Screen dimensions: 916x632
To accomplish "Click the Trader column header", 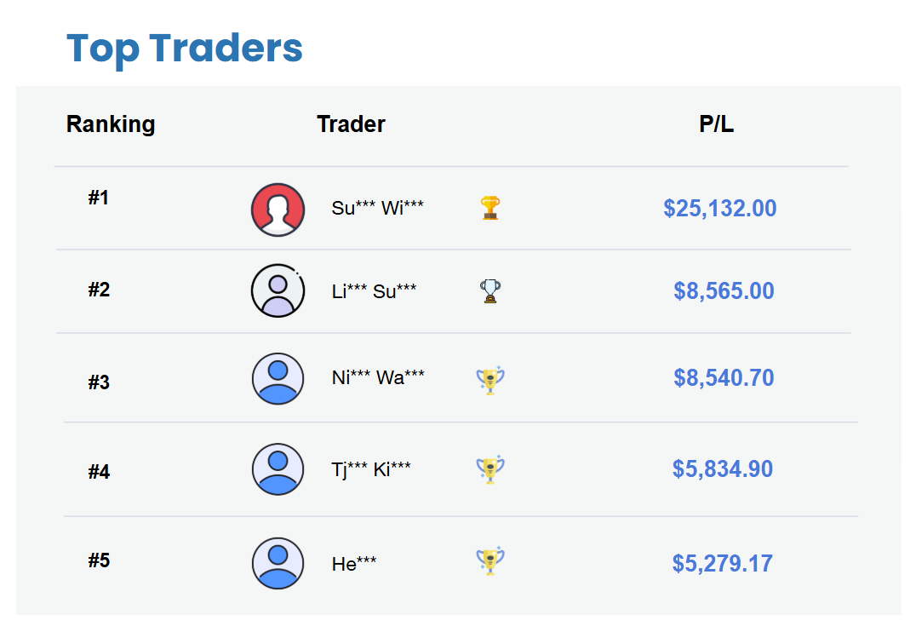I will coord(351,124).
